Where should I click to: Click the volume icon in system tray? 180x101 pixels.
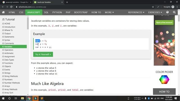[x=158, y=98]
